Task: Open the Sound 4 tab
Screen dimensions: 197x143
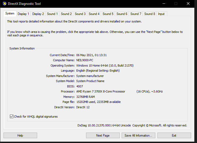Action: click(94, 14)
